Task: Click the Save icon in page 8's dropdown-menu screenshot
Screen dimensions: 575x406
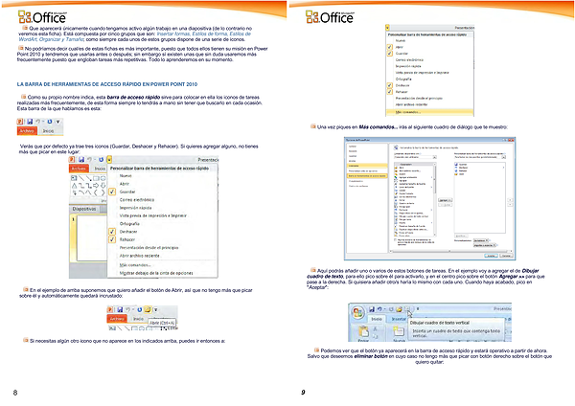Action: coord(81,159)
